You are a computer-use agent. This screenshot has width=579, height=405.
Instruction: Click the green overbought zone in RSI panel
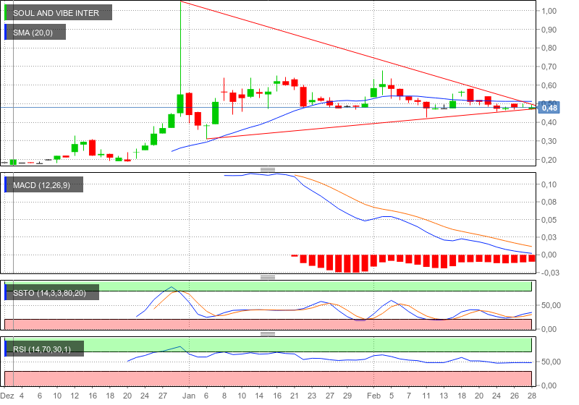(x=289, y=344)
